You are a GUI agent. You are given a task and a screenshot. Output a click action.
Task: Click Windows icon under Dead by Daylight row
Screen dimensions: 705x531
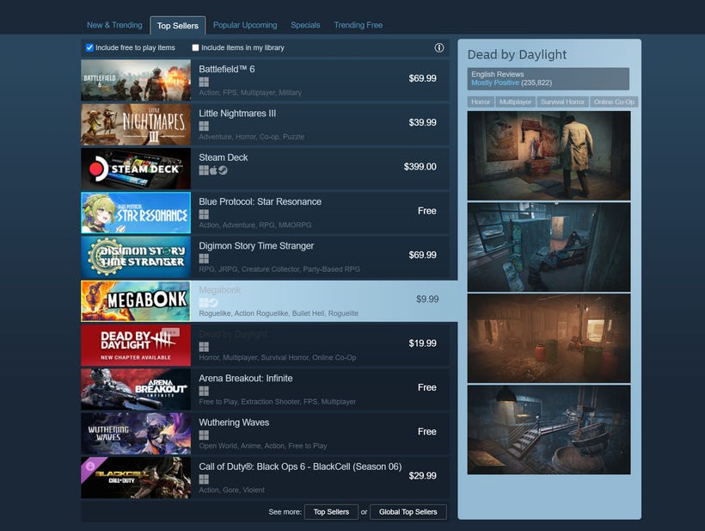pos(204,347)
